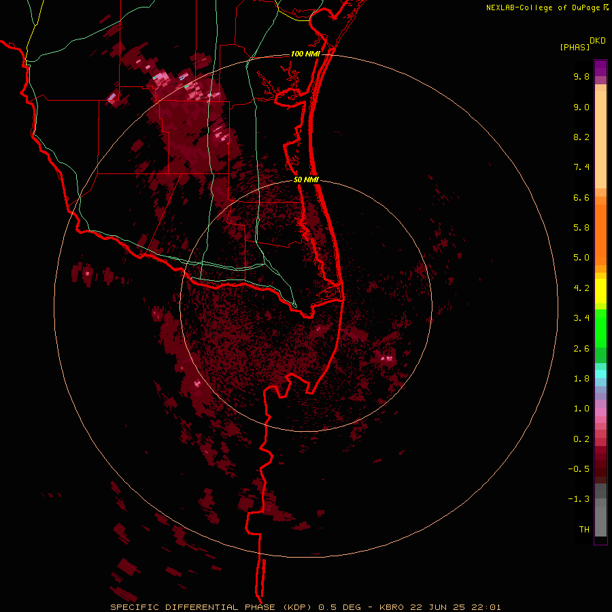Pick the yellow segment of the color bar
This screenshot has height=612, width=612.
600,291
